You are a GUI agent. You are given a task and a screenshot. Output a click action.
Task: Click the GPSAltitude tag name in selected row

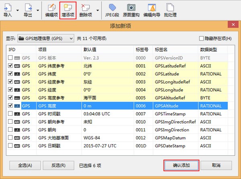coord(167,106)
